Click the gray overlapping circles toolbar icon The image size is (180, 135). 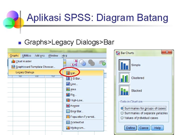(x=91, y=63)
